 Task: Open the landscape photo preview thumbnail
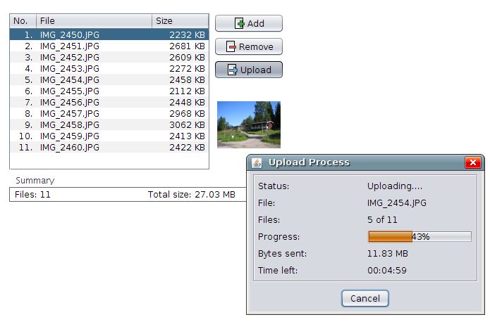248,124
